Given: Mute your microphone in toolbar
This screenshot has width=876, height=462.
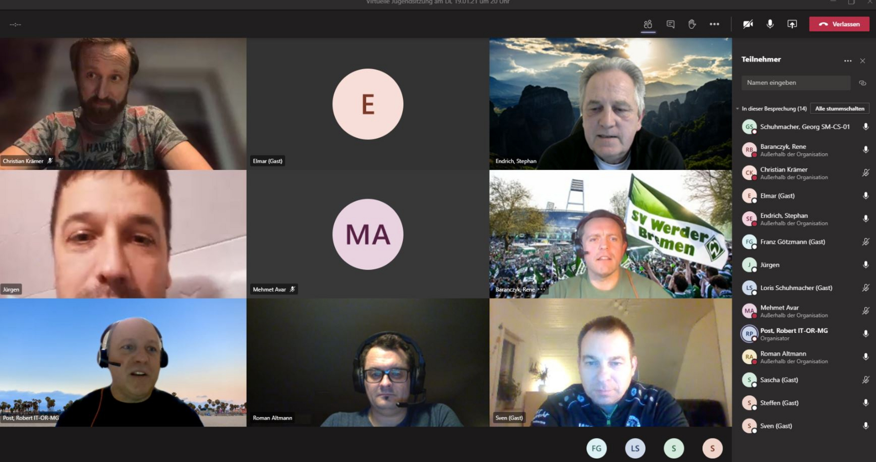Looking at the screenshot, I should coord(770,24).
